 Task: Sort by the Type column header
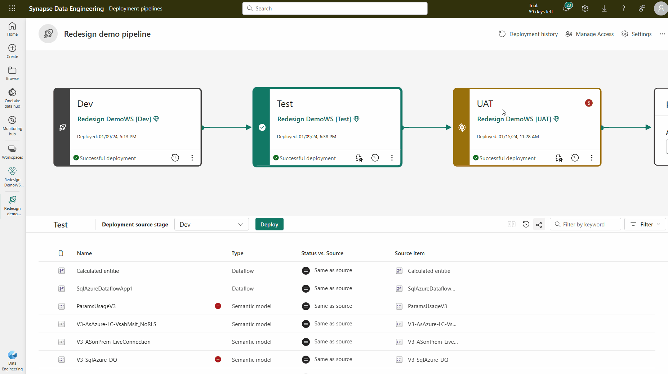tap(237, 253)
